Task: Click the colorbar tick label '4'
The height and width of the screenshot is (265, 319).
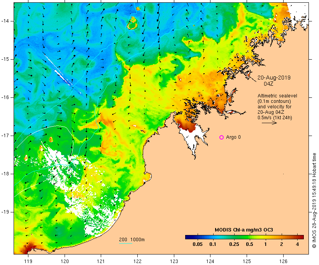Action: (x=298, y=244)
